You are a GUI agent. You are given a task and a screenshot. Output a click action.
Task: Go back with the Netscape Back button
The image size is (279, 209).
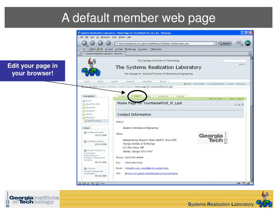84,43
